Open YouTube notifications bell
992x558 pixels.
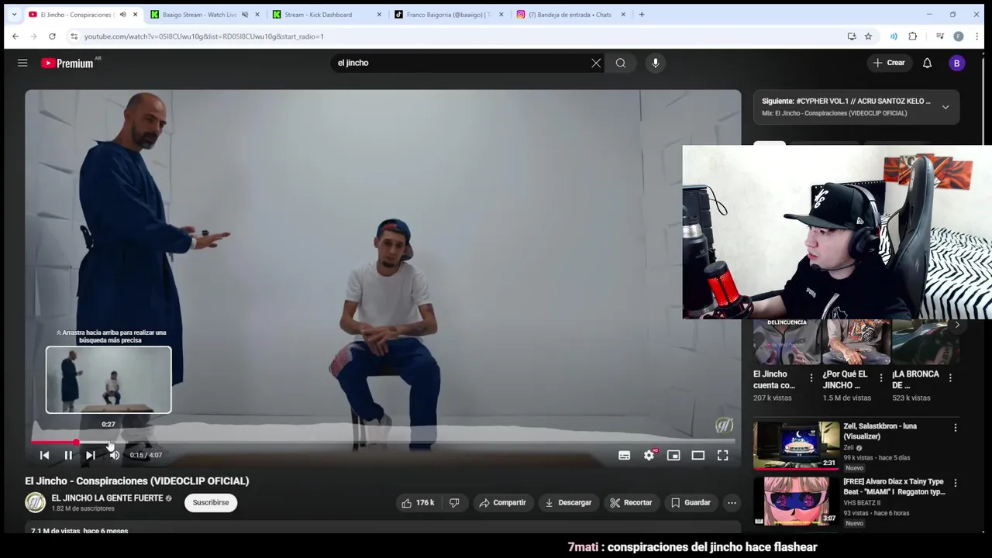coord(927,64)
